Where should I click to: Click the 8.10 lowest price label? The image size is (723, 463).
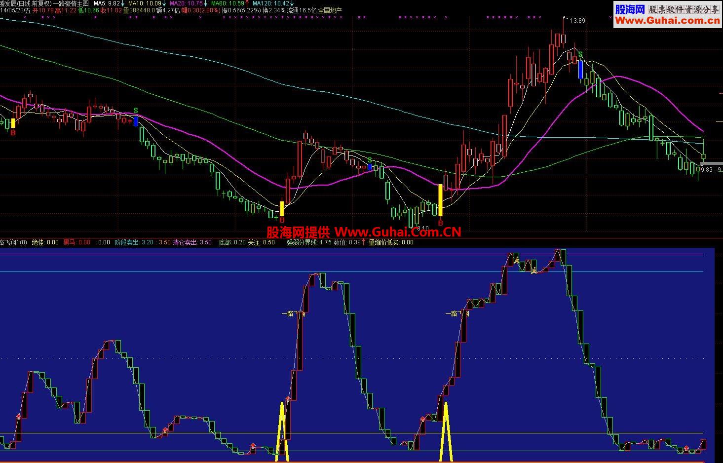[423, 229]
